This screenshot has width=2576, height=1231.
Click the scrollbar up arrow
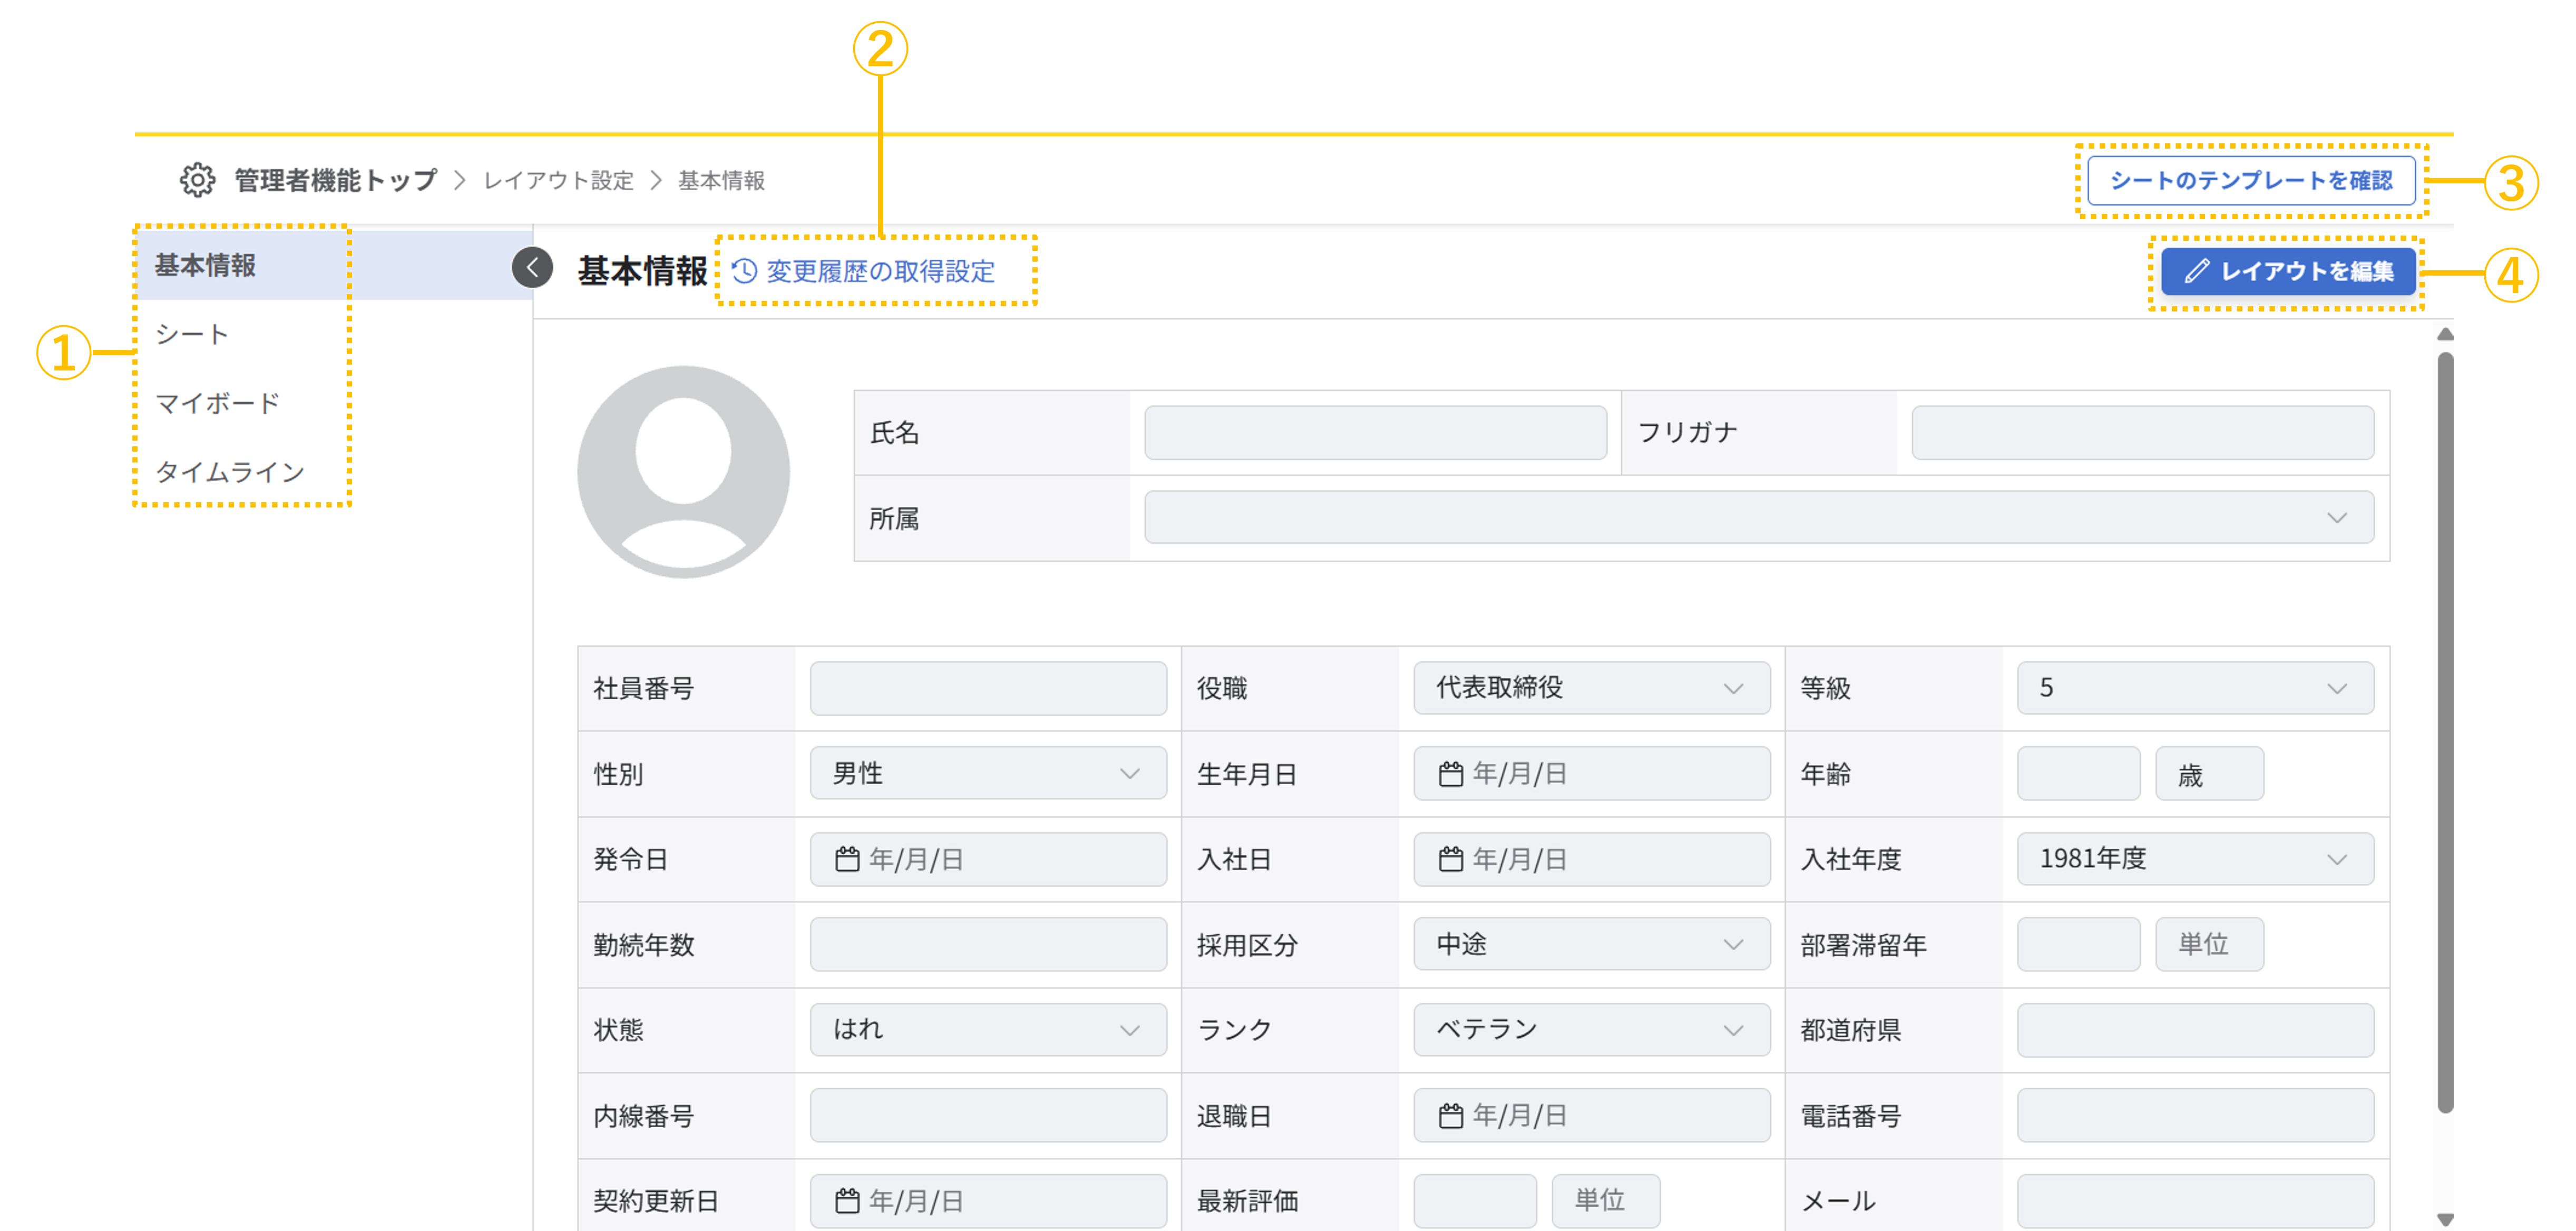[2444, 334]
